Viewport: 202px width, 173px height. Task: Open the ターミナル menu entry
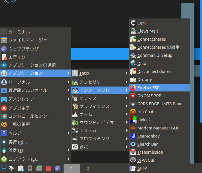(x=36, y=32)
